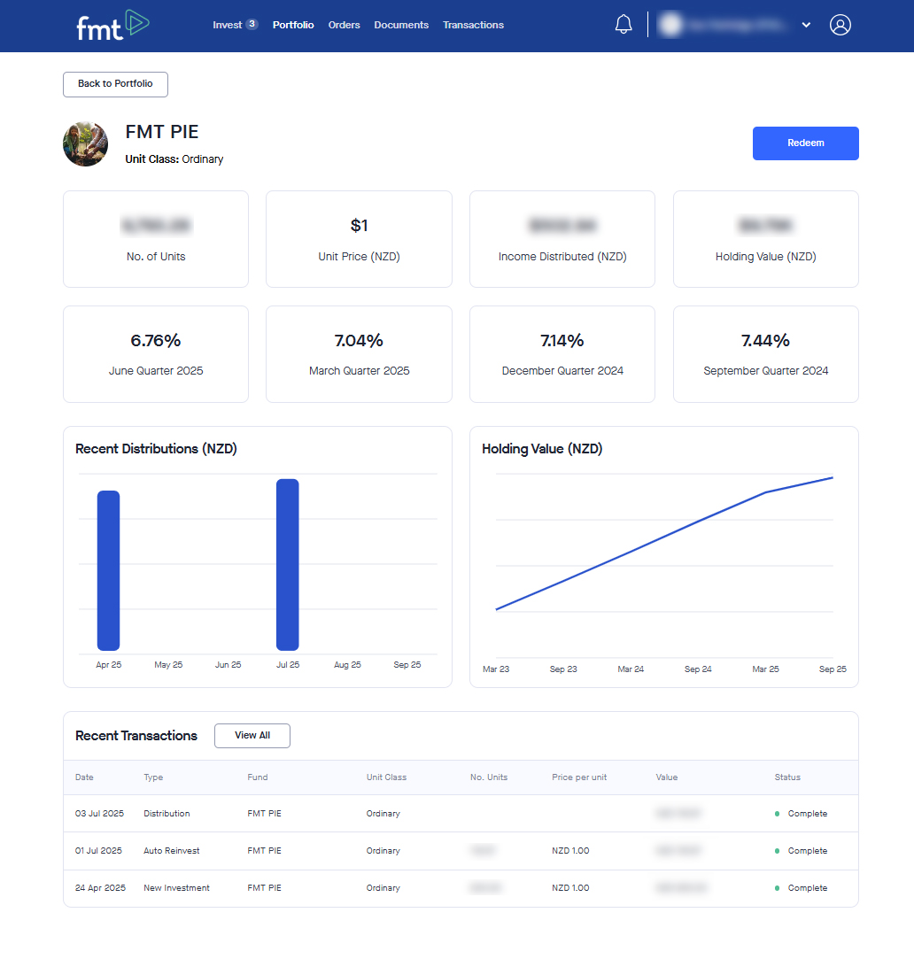Expand the account selector chevron
914x959 pixels.
[x=806, y=25]
